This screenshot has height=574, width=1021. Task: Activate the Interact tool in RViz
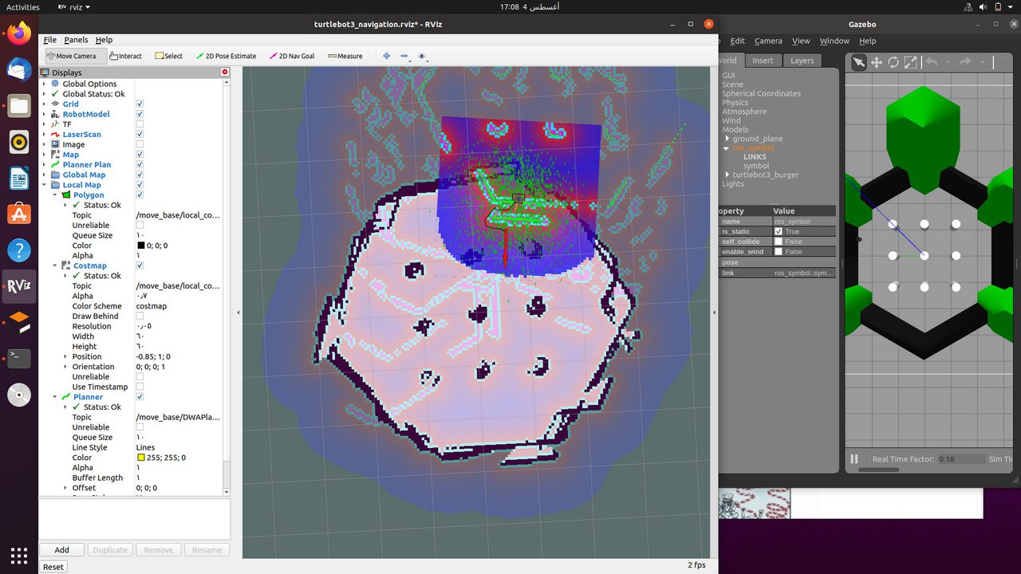(126, 56)
